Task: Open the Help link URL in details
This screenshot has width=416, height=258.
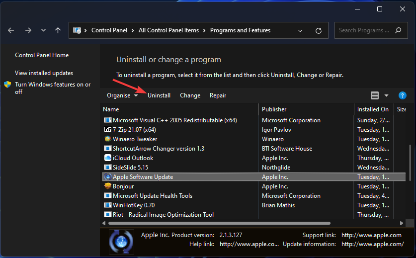Action: 249,244
